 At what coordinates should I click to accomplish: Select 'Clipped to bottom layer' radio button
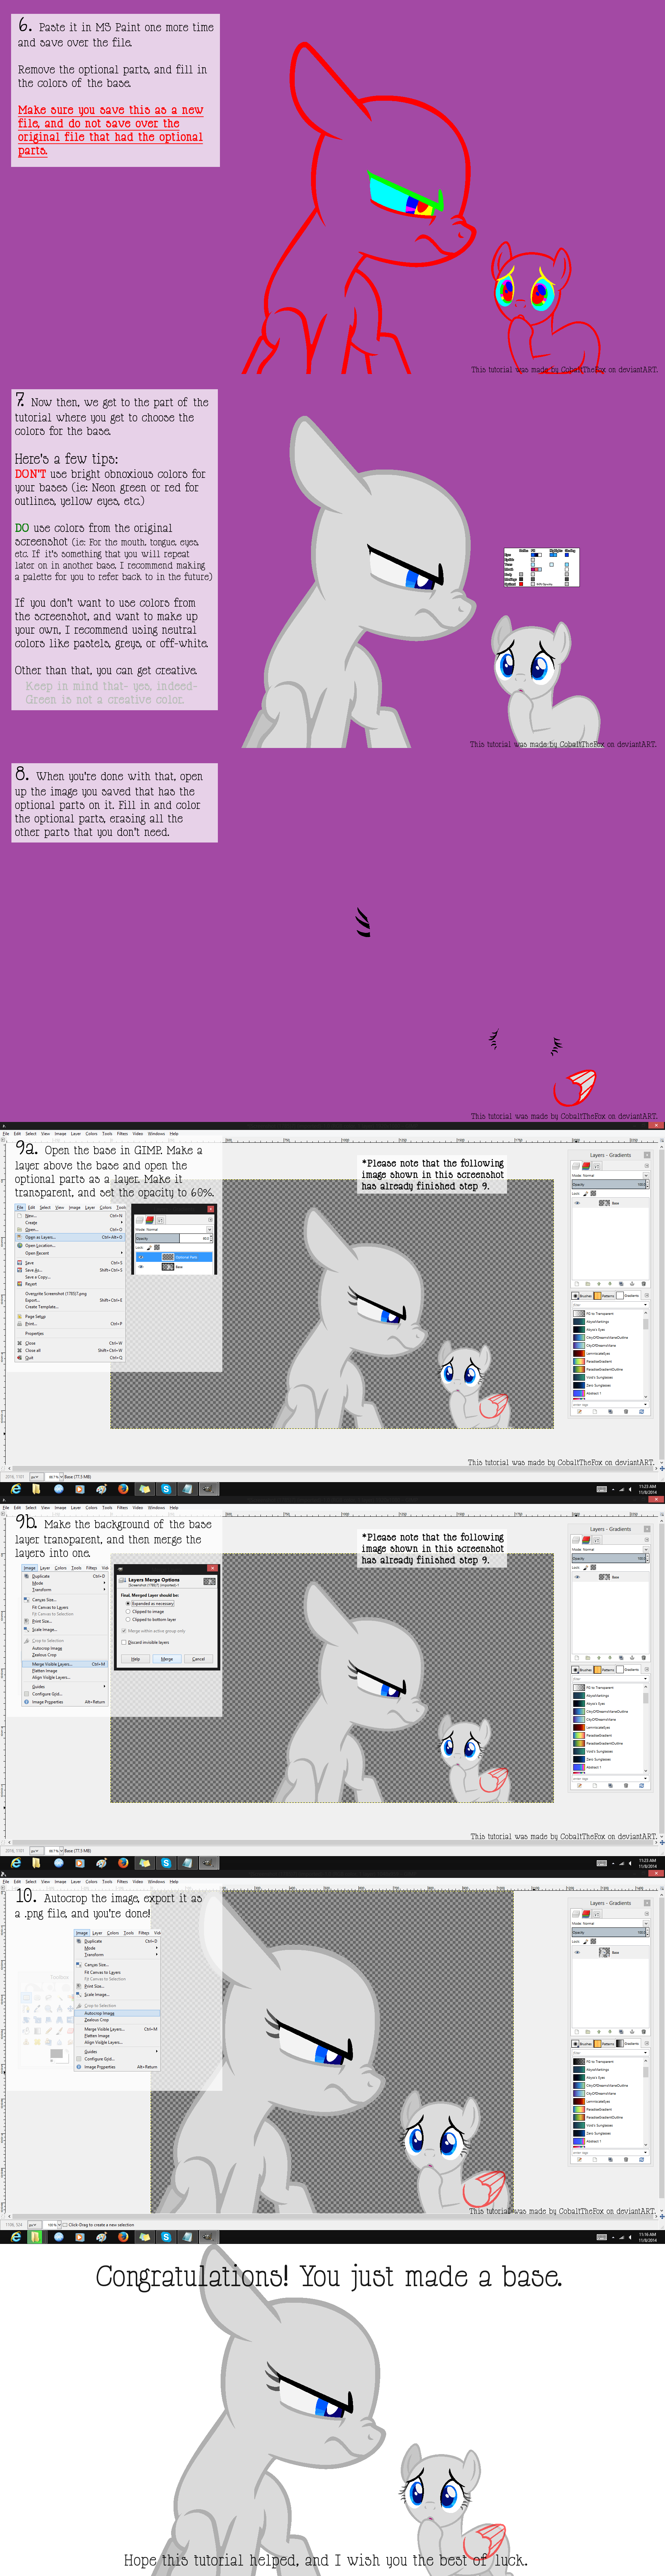coord(151,1620)
